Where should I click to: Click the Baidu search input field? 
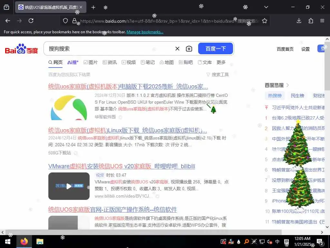click(x=110, y=49)
